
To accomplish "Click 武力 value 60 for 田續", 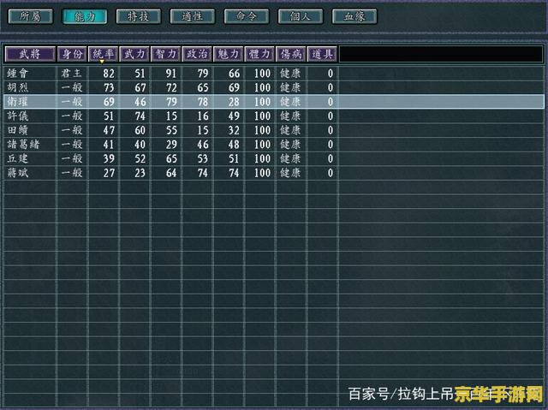I will (140, 130).
